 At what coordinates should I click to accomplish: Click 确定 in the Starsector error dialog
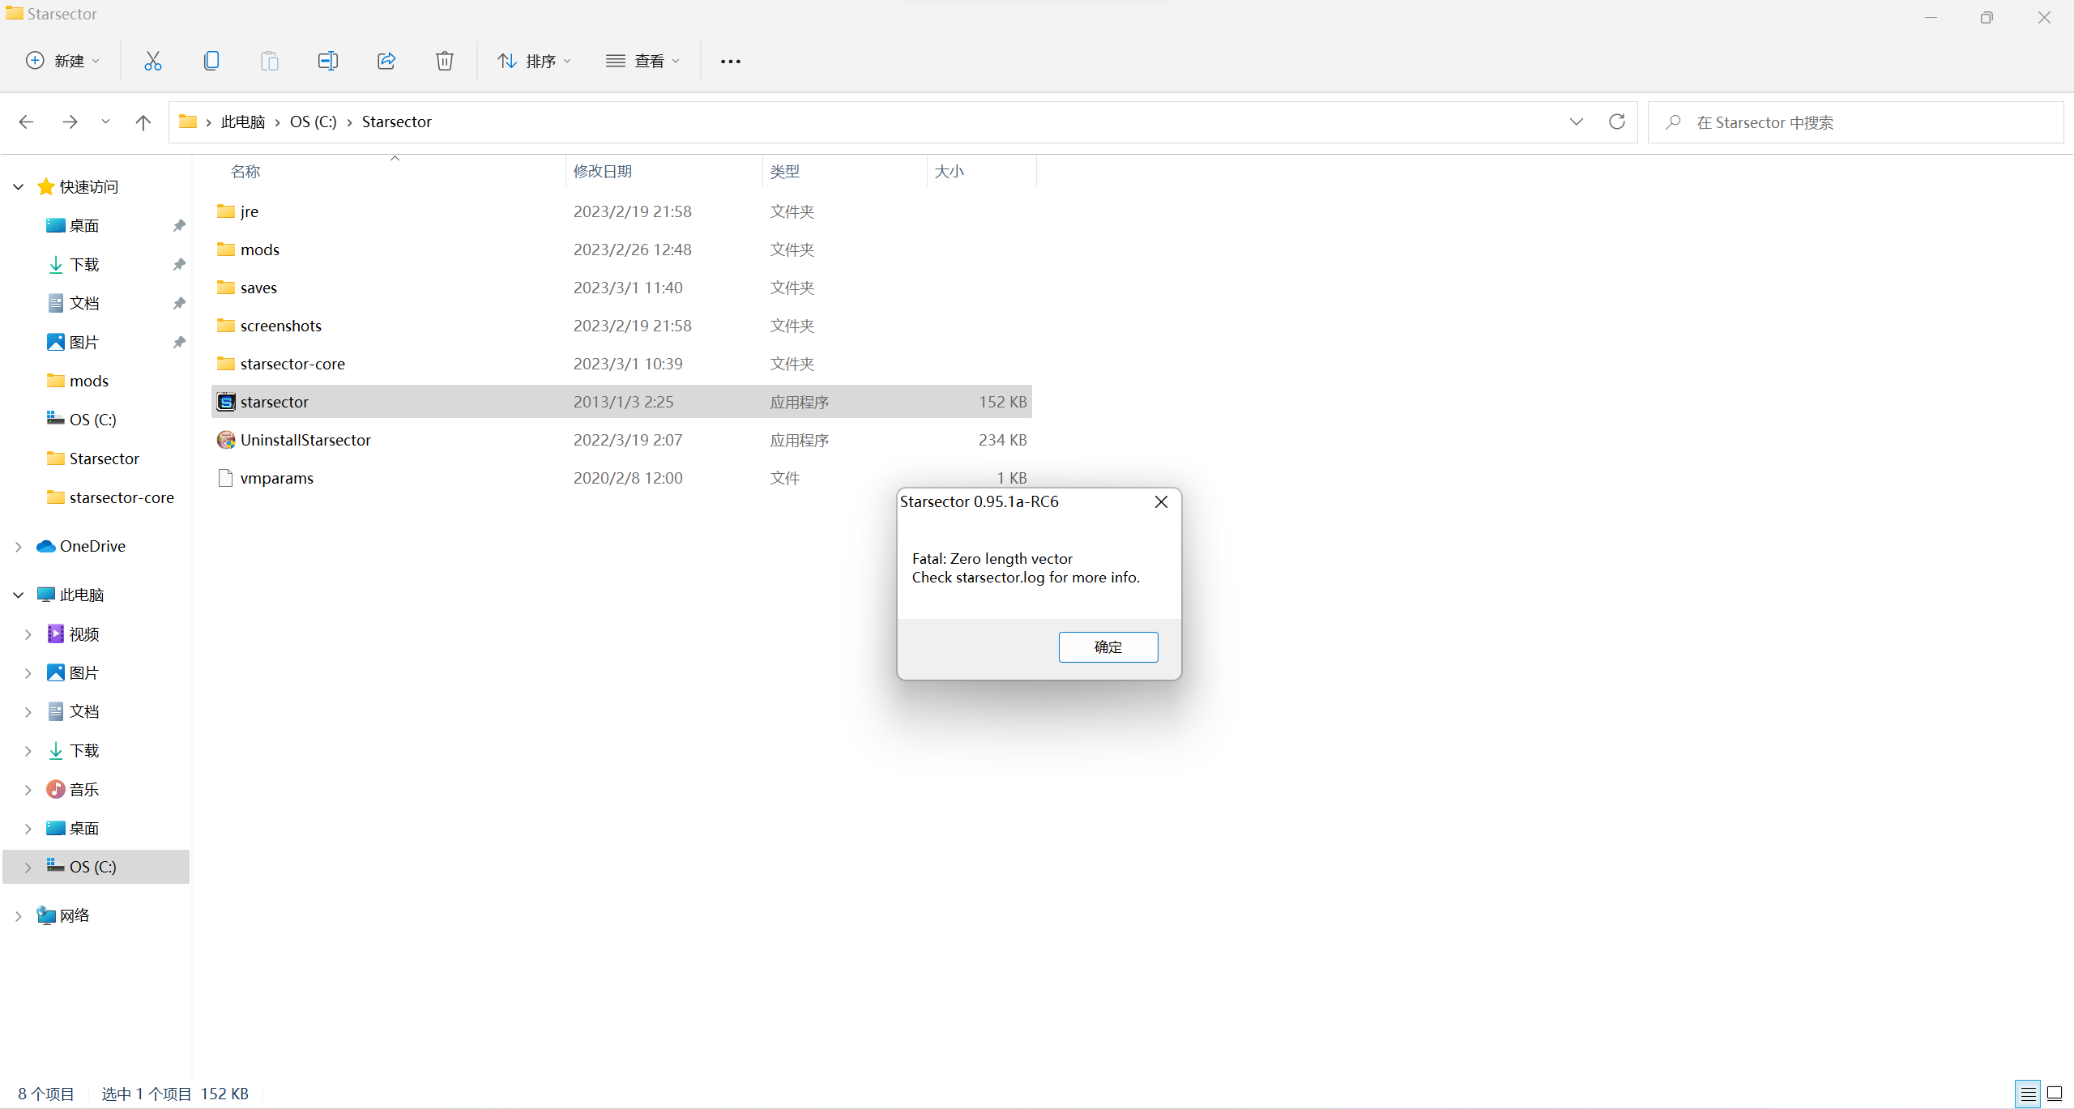[1107, 646]
